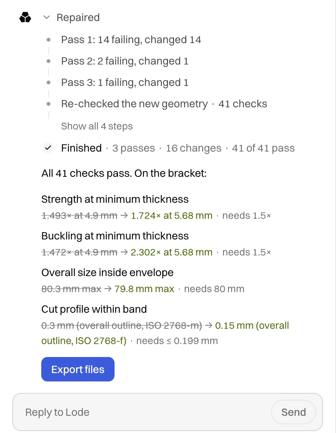Click the Re-checked geometry step bullet
336x433 pixels.
(x=48, y=104)
